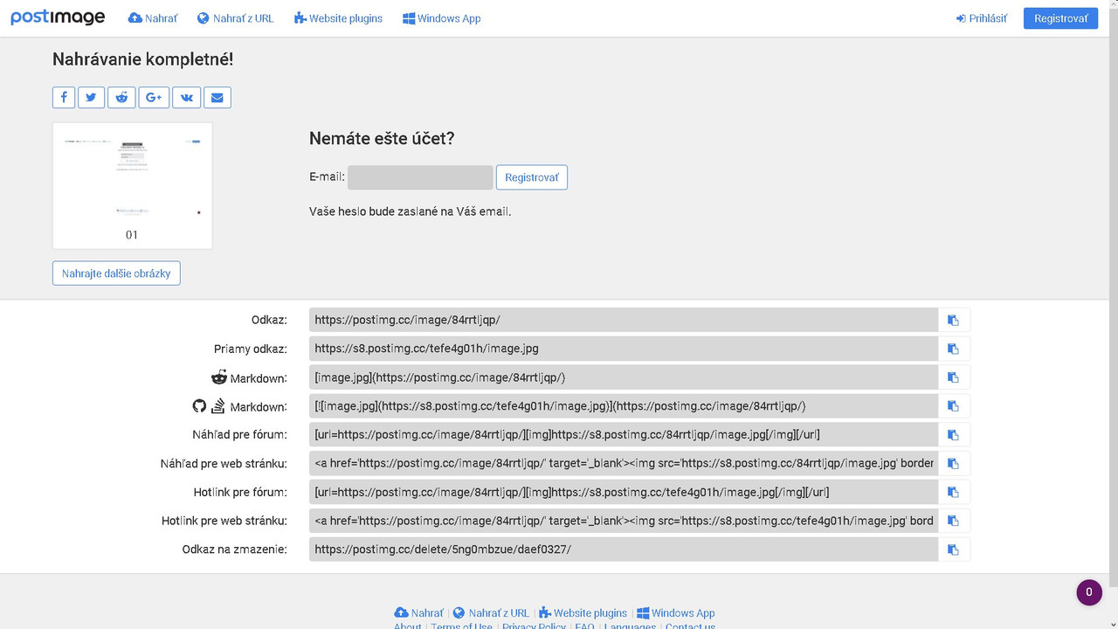Select the Odkaz URL field
1118x629 pixels.
(624, 320)
